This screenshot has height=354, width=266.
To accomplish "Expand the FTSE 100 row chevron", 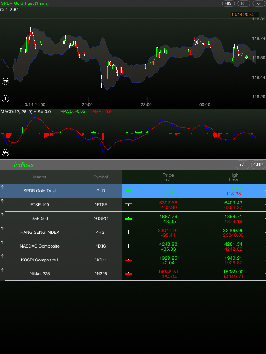I will click(x=265, y=205).
